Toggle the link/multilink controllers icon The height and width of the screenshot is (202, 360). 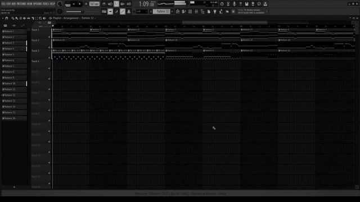pos(123,11)
